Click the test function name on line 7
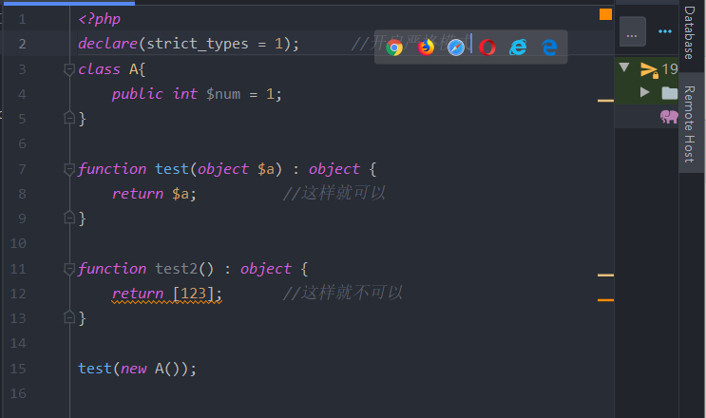 (x=172, y=169)
